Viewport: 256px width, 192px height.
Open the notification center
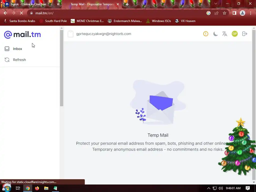tap(248, 188)
